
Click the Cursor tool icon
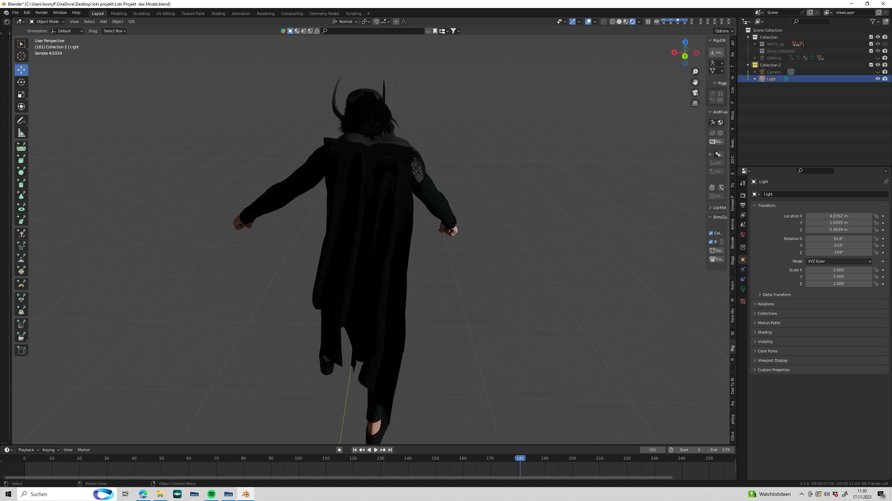pyautogui.click(x=21, y=56)
